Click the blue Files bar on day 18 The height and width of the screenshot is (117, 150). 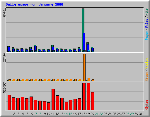point(84,42)
